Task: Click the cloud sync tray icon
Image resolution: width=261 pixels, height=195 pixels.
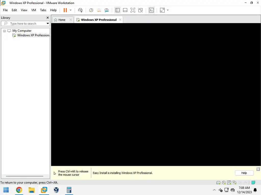Action: pyautogui.click(x=233, y=190)
